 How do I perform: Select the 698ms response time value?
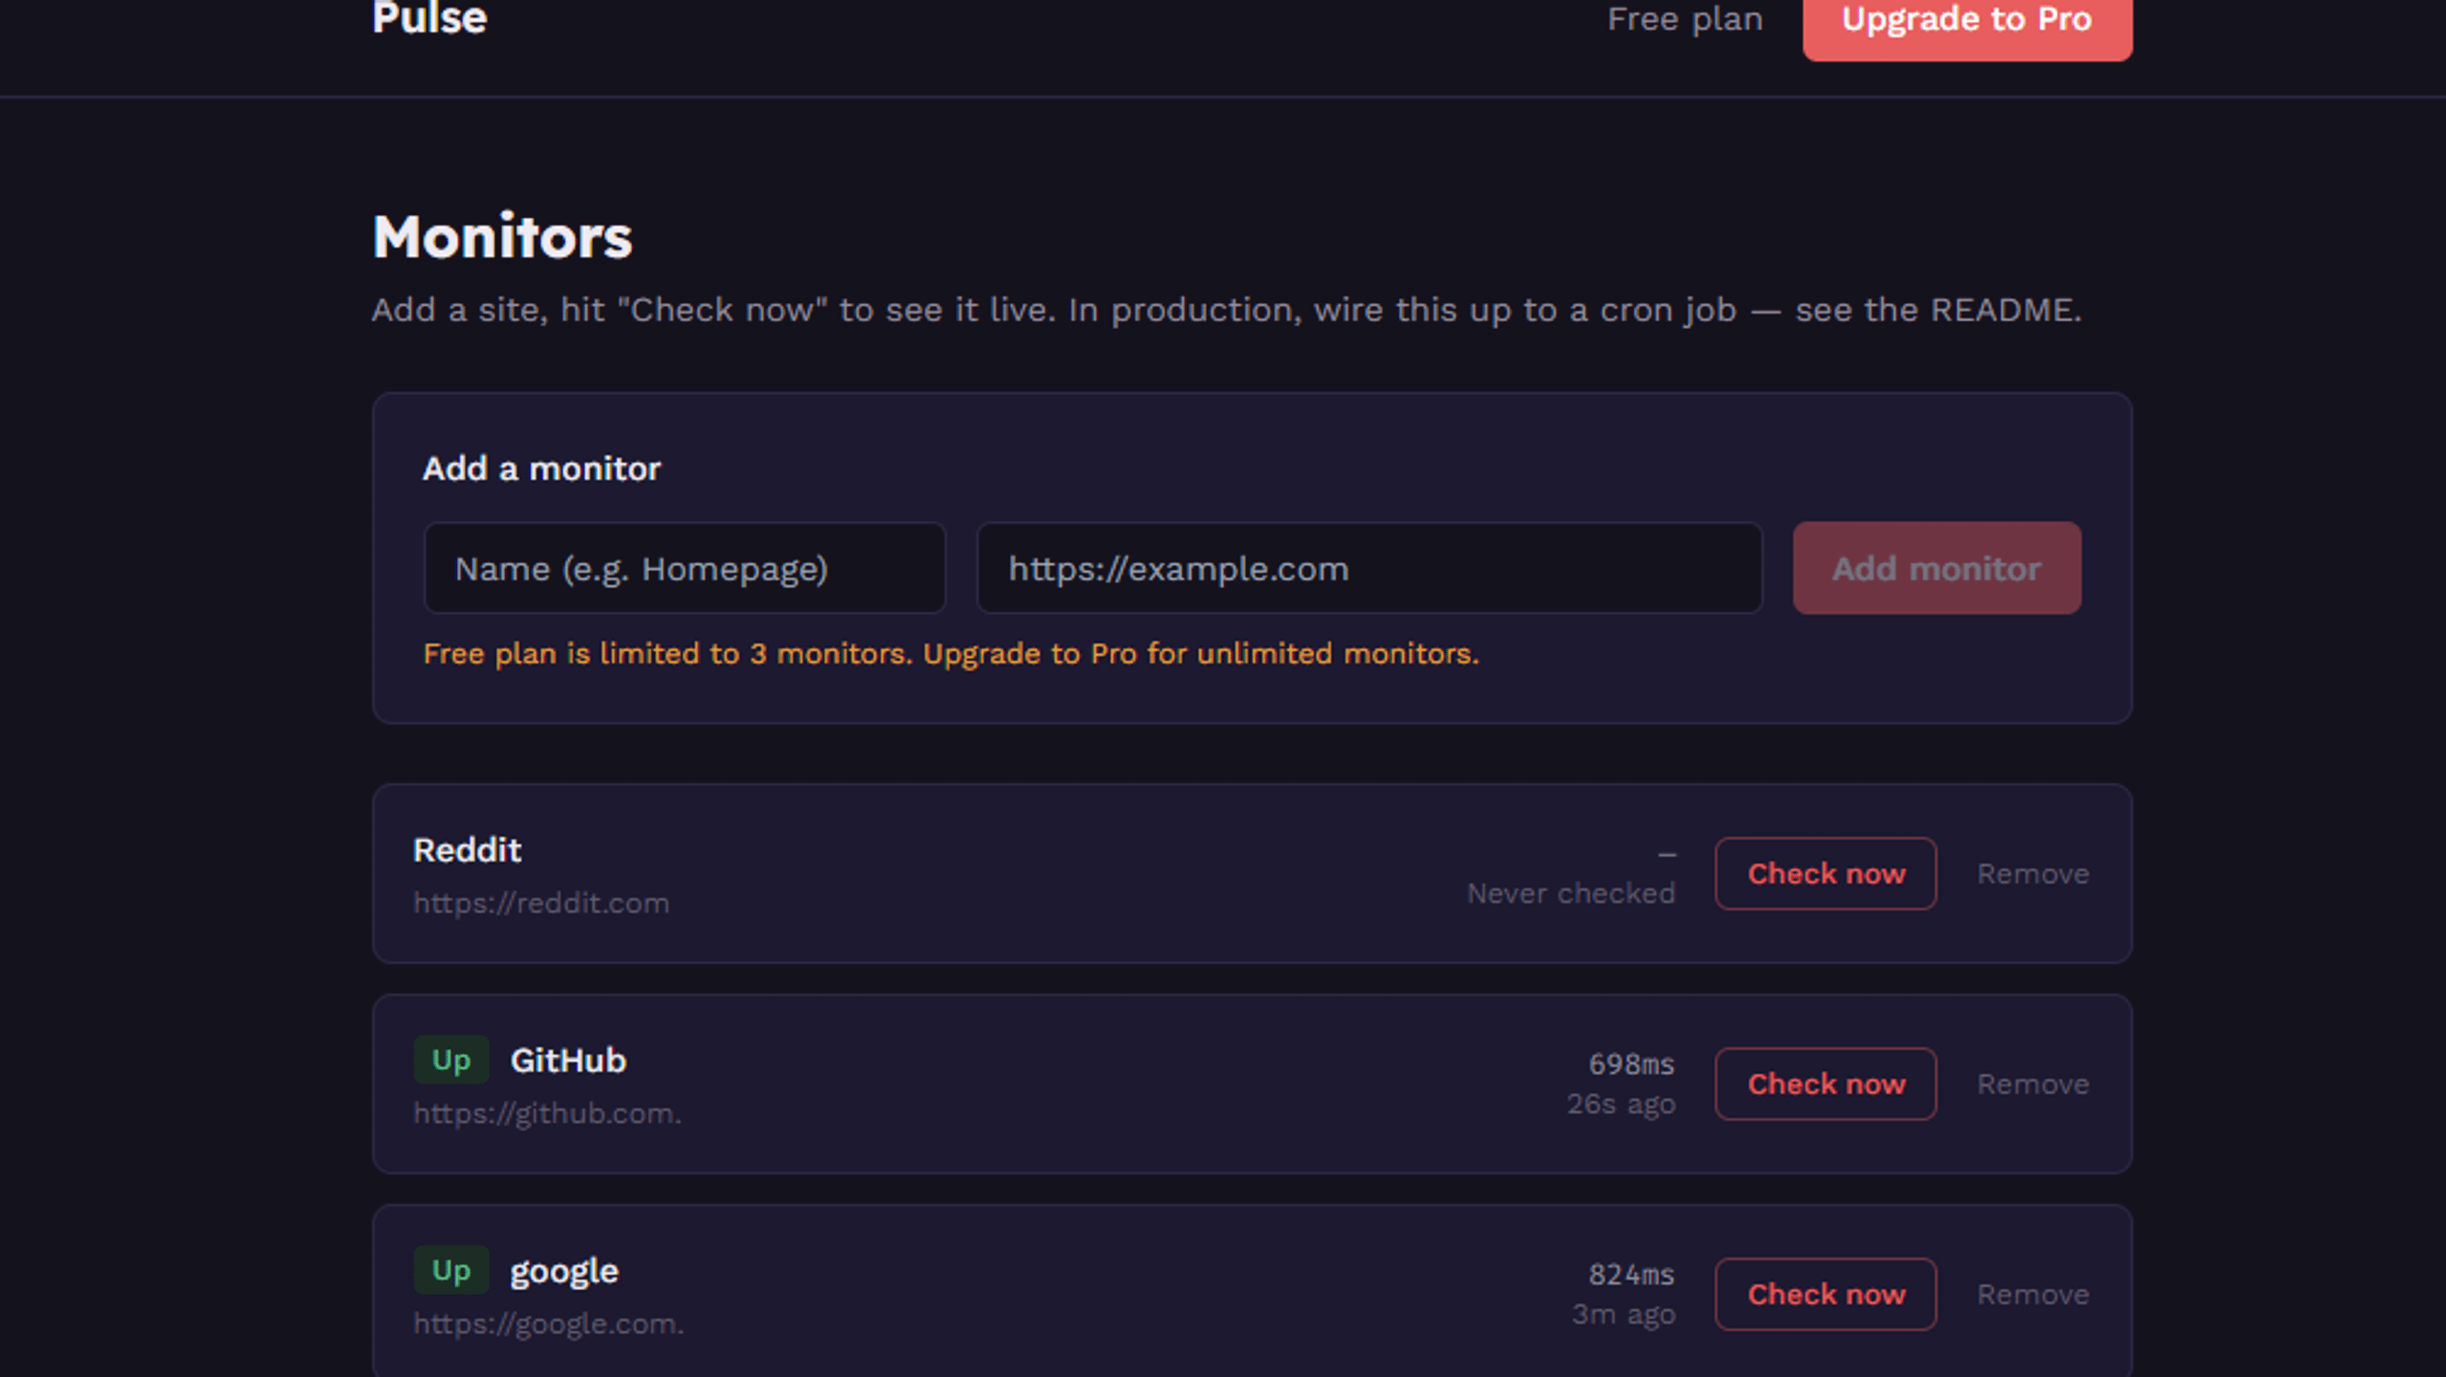1631,1063
